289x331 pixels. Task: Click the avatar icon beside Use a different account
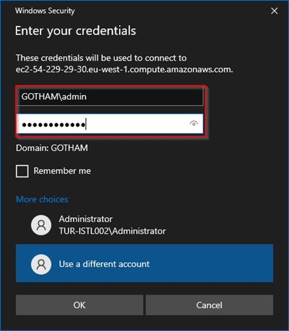coord(41,264)
